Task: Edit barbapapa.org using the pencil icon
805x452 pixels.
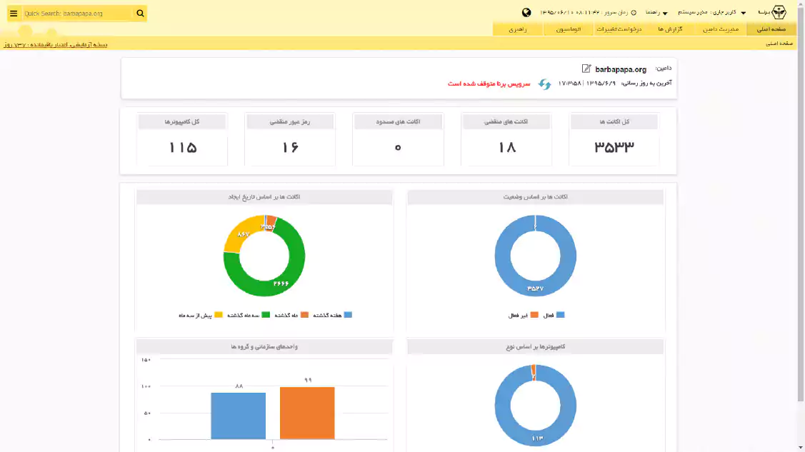Action: click(x=586, y=69)
